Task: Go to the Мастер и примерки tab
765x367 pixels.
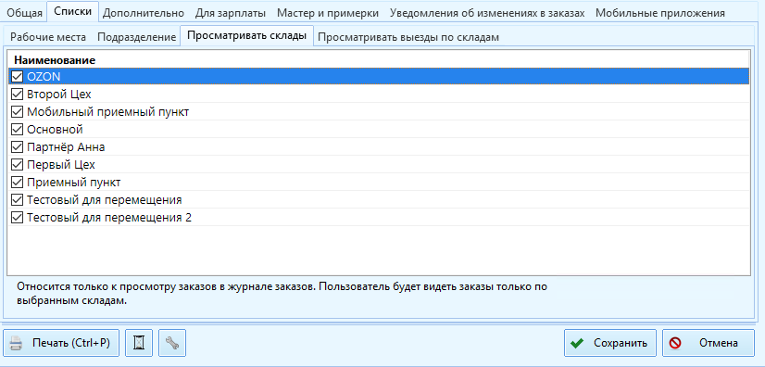Action: 328,13
